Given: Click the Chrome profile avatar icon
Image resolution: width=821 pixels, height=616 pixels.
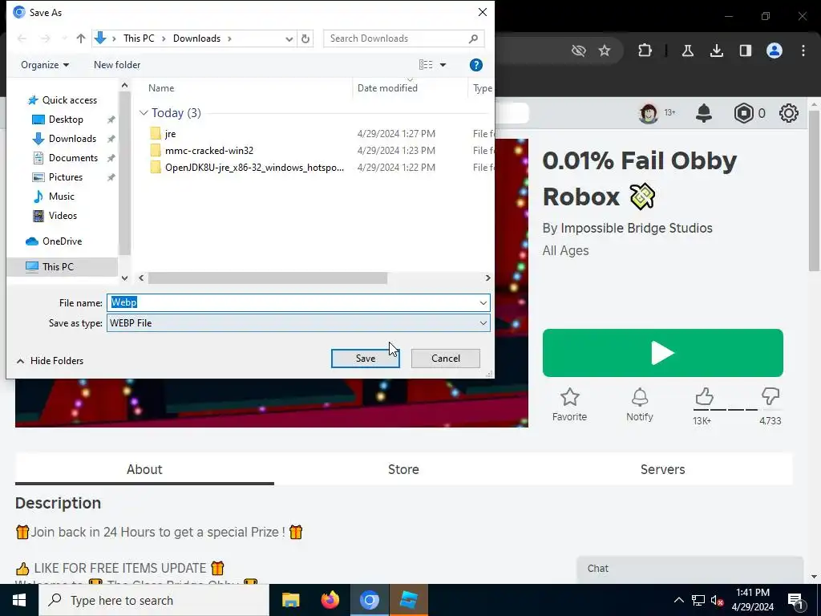Looking at the screenshot, I should pos(774,51).
